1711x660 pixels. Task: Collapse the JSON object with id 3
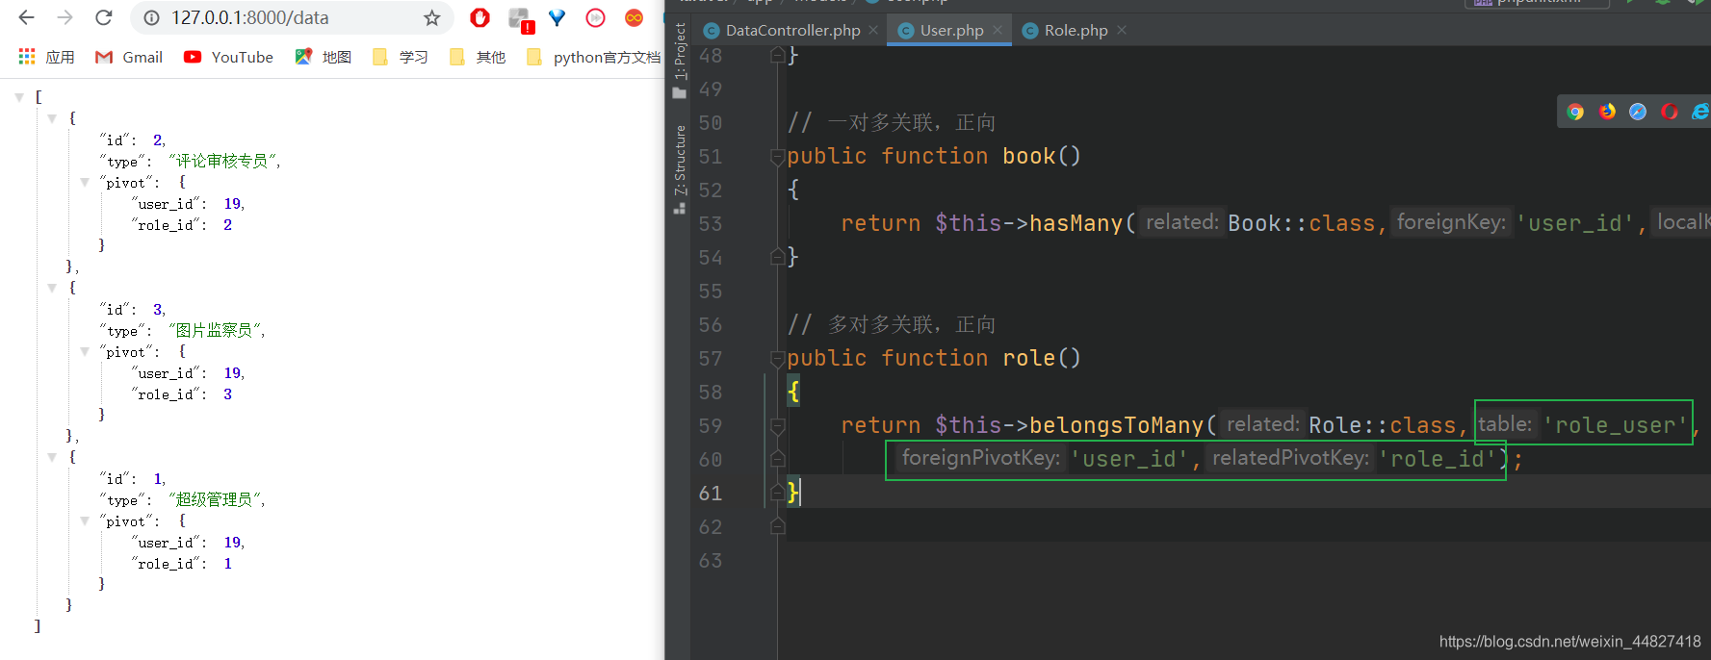pos(52,288)
